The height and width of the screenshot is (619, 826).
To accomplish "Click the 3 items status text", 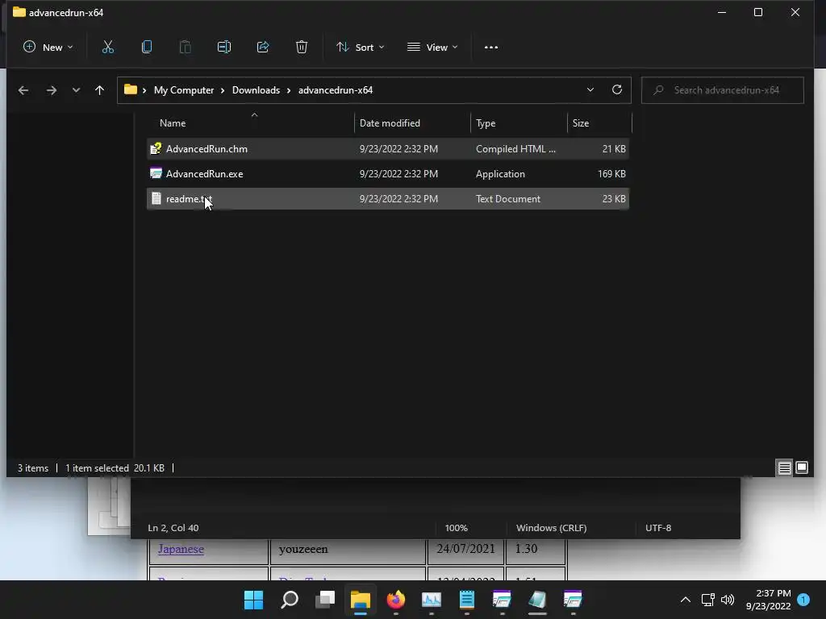I will 32,468.
